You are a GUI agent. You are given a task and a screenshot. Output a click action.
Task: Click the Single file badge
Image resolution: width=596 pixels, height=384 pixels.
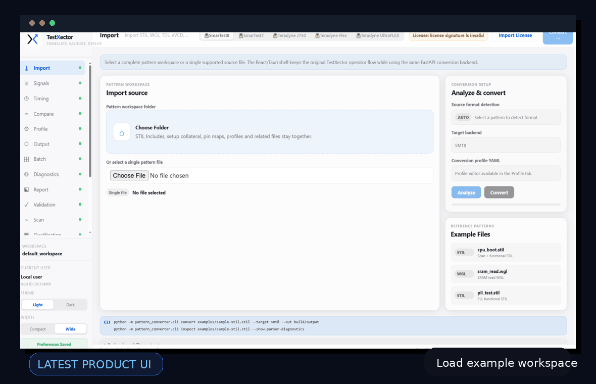point(118,193)
